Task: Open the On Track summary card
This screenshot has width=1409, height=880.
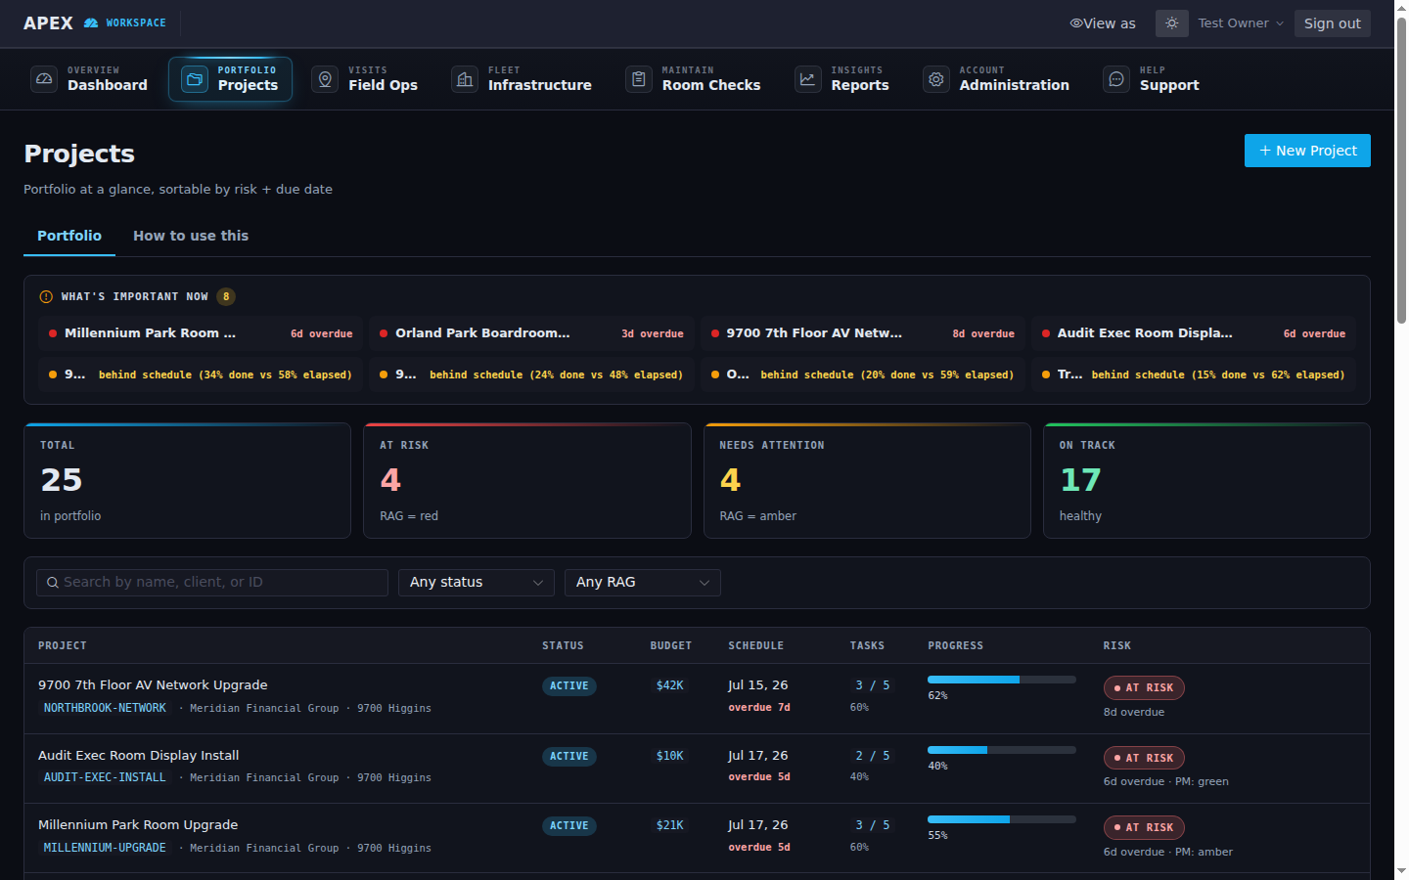Action: 1206,480
